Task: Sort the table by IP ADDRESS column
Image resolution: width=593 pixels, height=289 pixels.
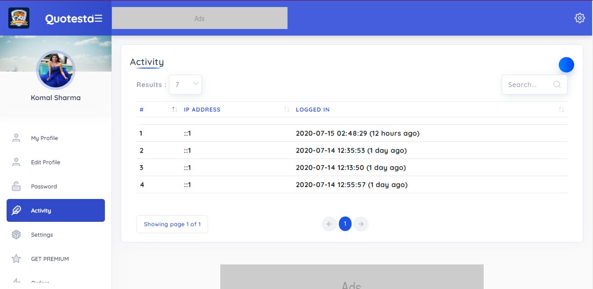Action: tap(286, 109)
